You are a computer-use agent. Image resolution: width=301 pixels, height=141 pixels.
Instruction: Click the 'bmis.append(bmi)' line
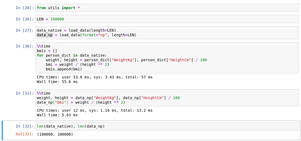pyautogui.click(x=64, y=69)
